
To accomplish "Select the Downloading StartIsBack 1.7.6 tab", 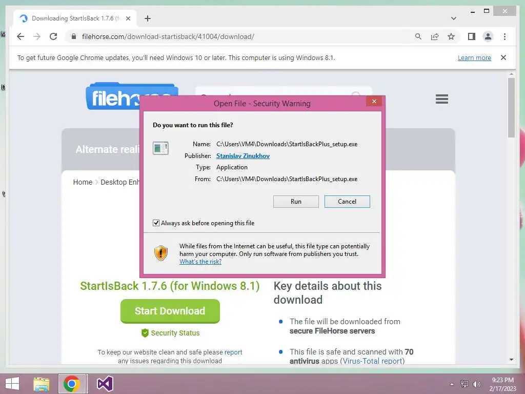I will click(x=75, y=18).
